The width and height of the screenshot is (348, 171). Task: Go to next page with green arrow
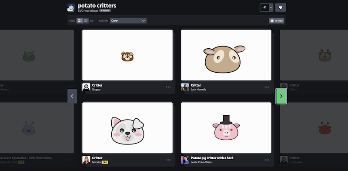tap(281, 96)
